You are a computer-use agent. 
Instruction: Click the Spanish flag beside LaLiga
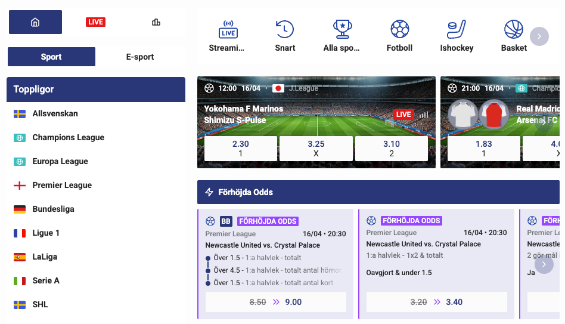click(20, 257)
